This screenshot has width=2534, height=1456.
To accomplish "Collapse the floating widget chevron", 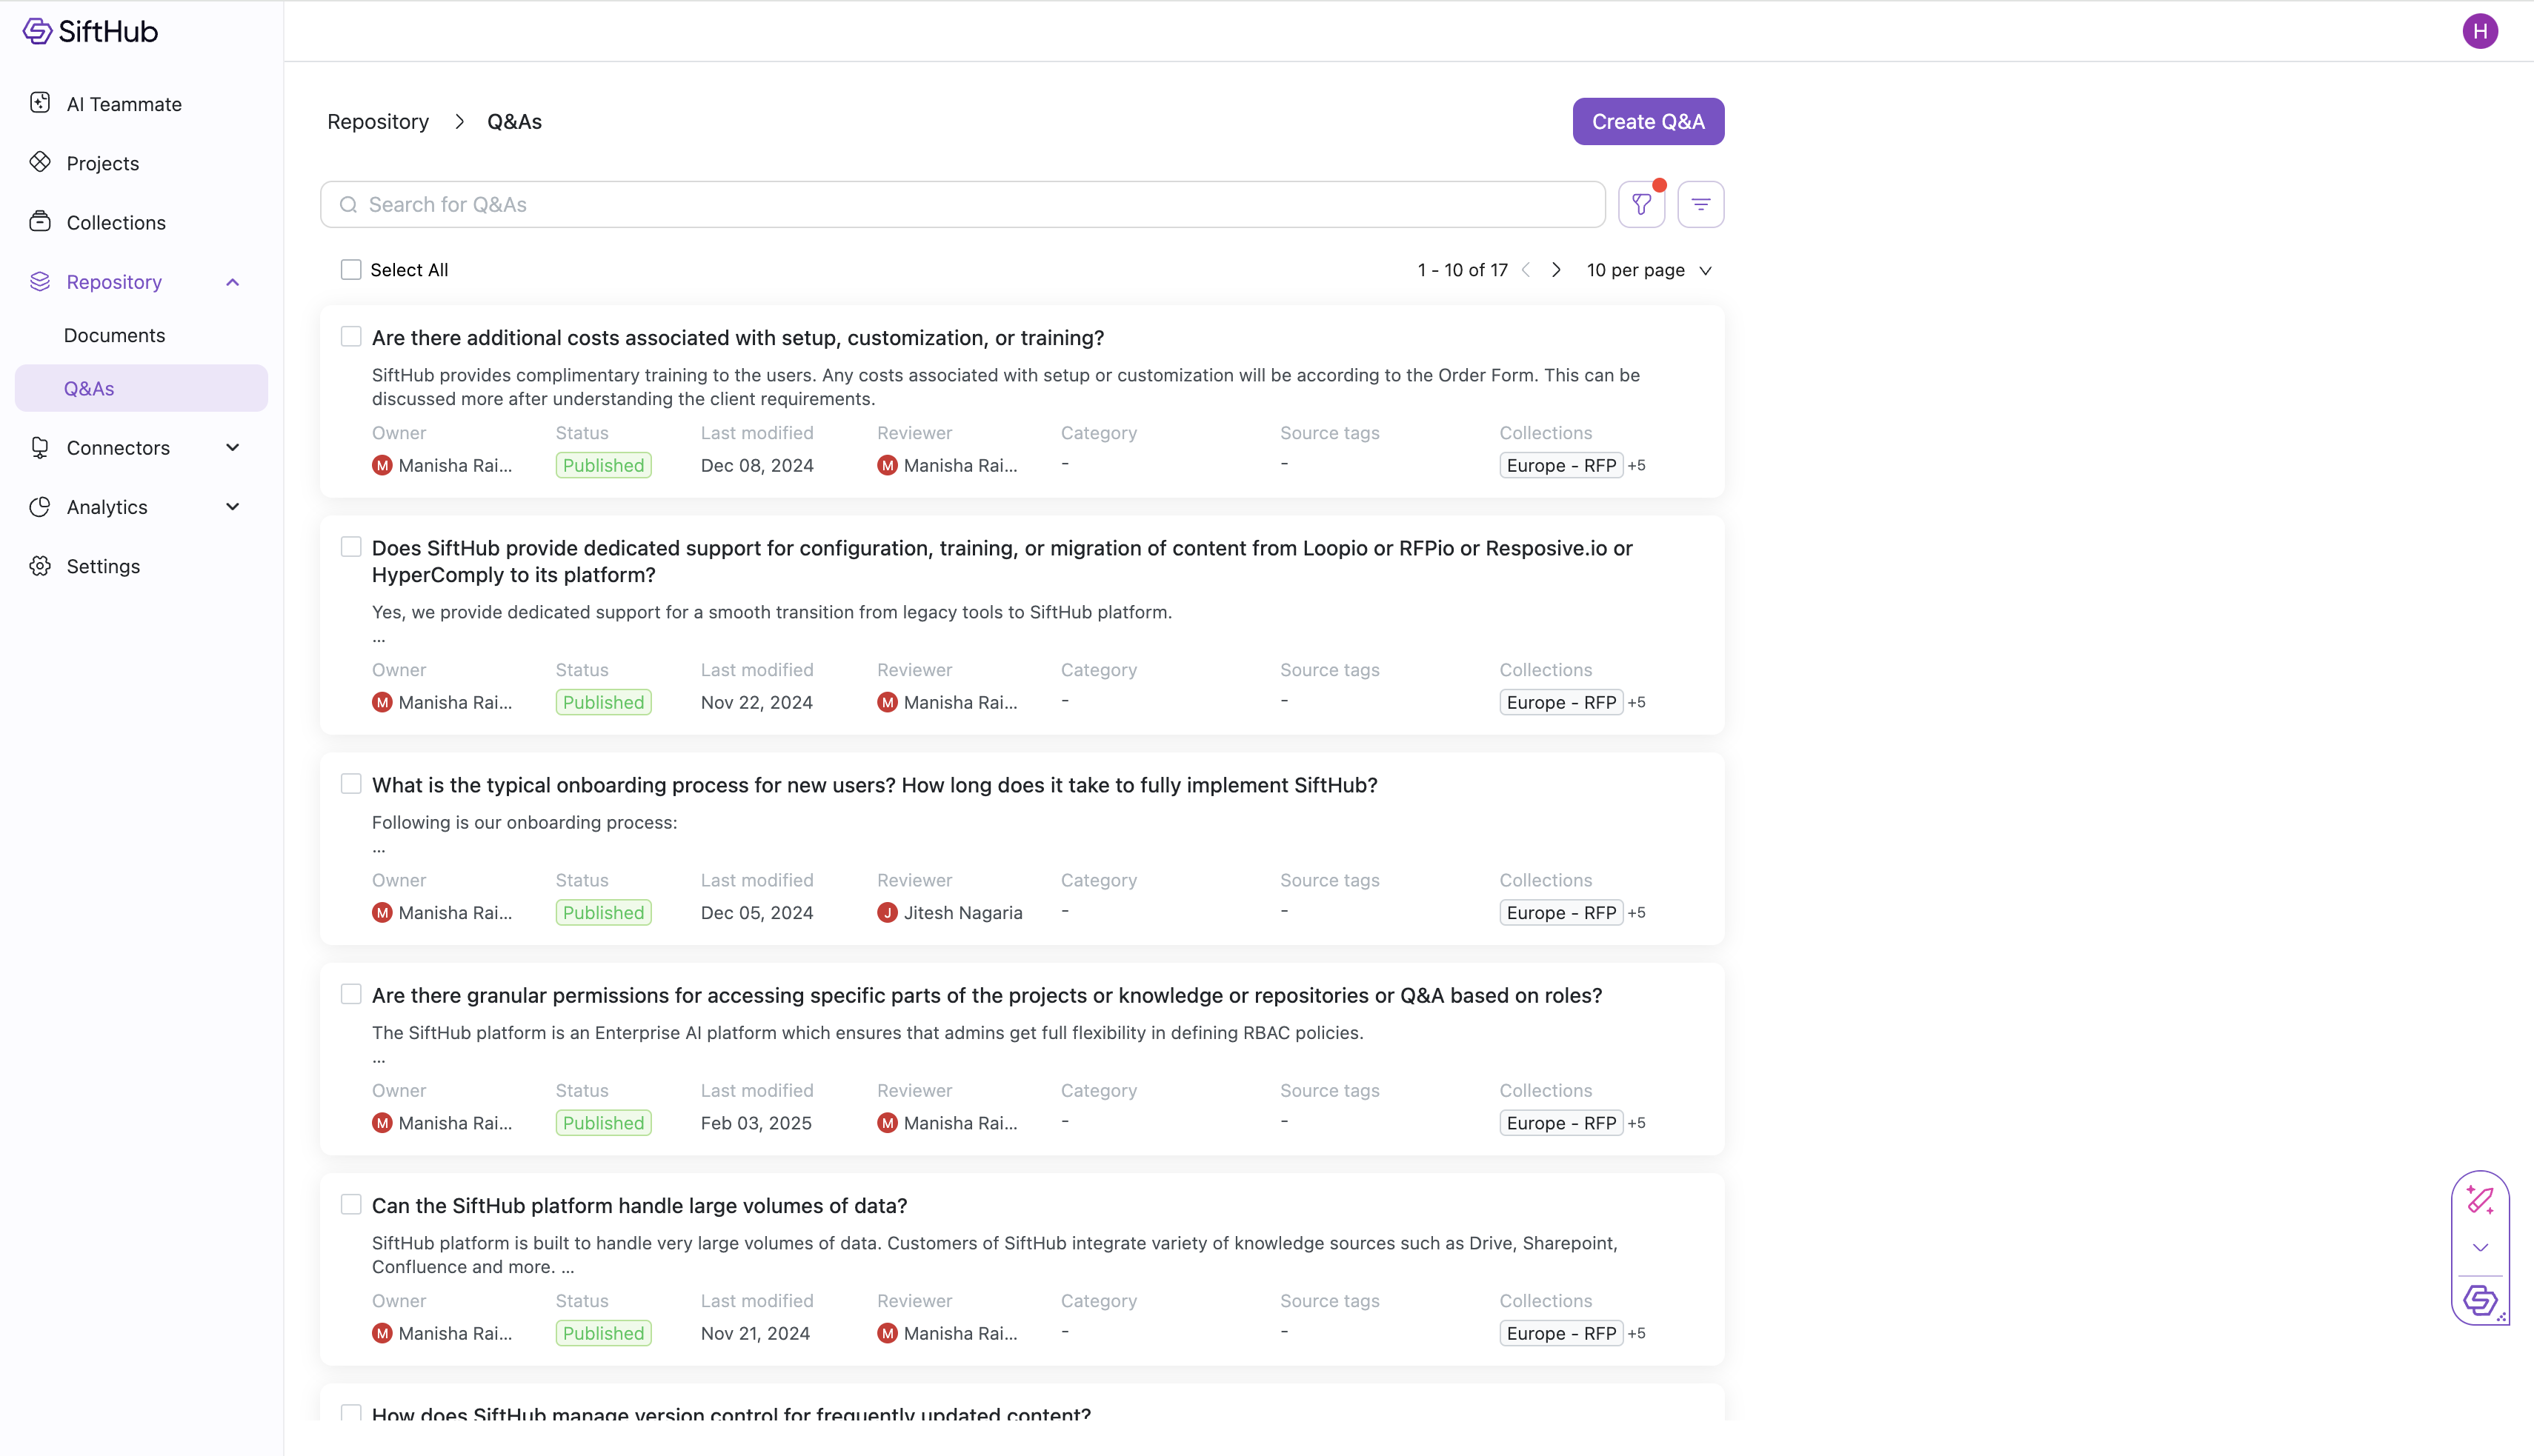I will pos(2479,1247).
